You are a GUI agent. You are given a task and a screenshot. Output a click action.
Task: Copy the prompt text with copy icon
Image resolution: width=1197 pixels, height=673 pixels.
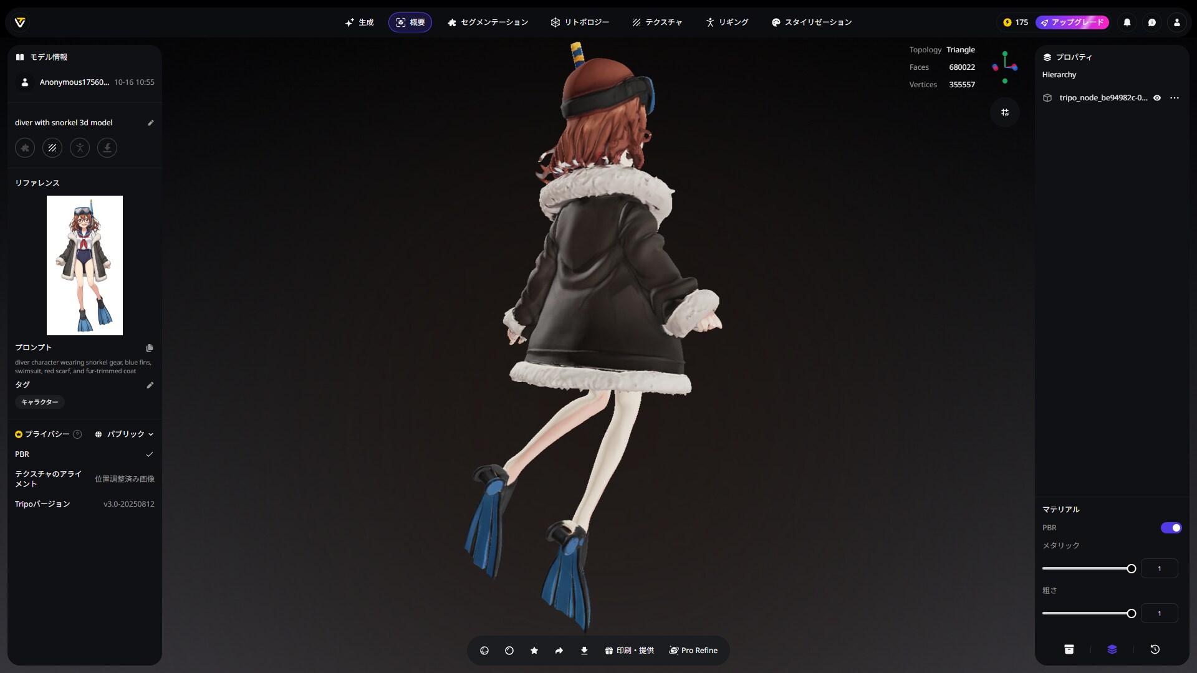coord(150,348)
